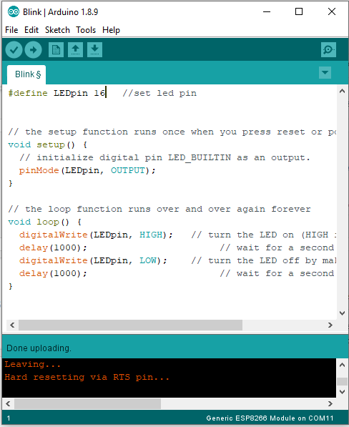Click editor horizontal scrollbar left arrow
This screenshot has height=427, width=349.
click(x=12, y=325)
